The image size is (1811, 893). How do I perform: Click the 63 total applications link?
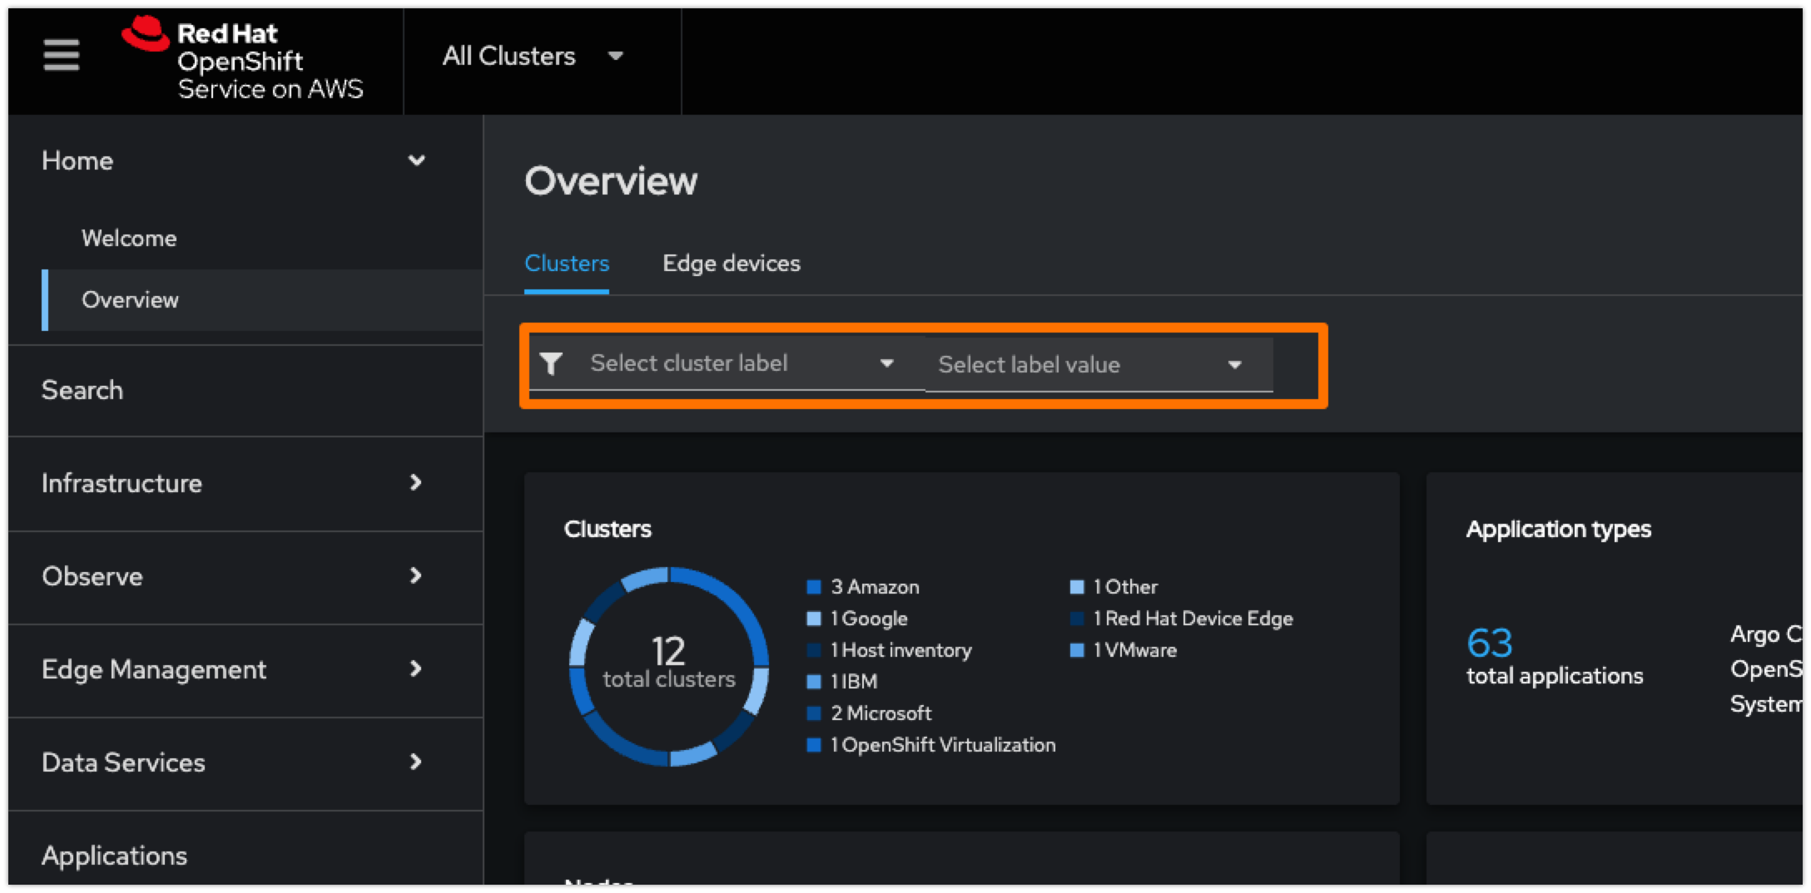click(x=1489, y=643)
